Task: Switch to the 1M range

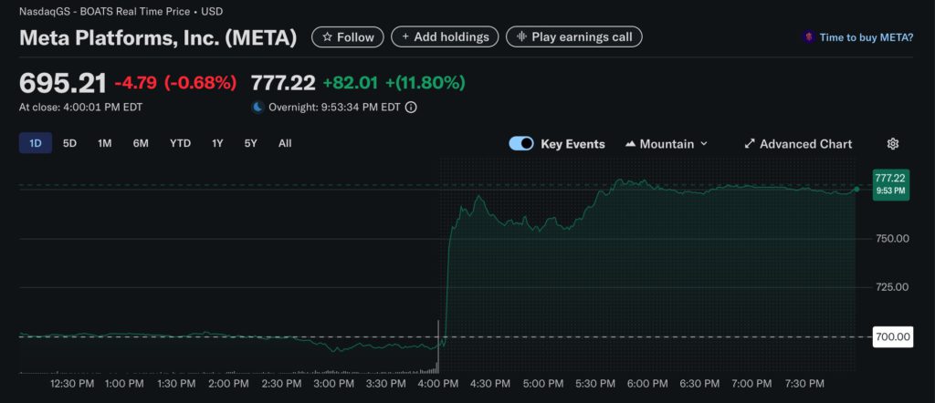Action: [x=104, y=143]
